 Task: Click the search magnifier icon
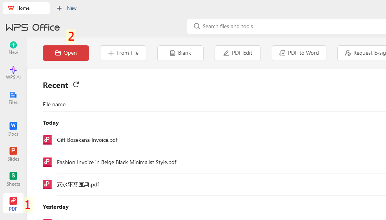[x=197, y=26]
